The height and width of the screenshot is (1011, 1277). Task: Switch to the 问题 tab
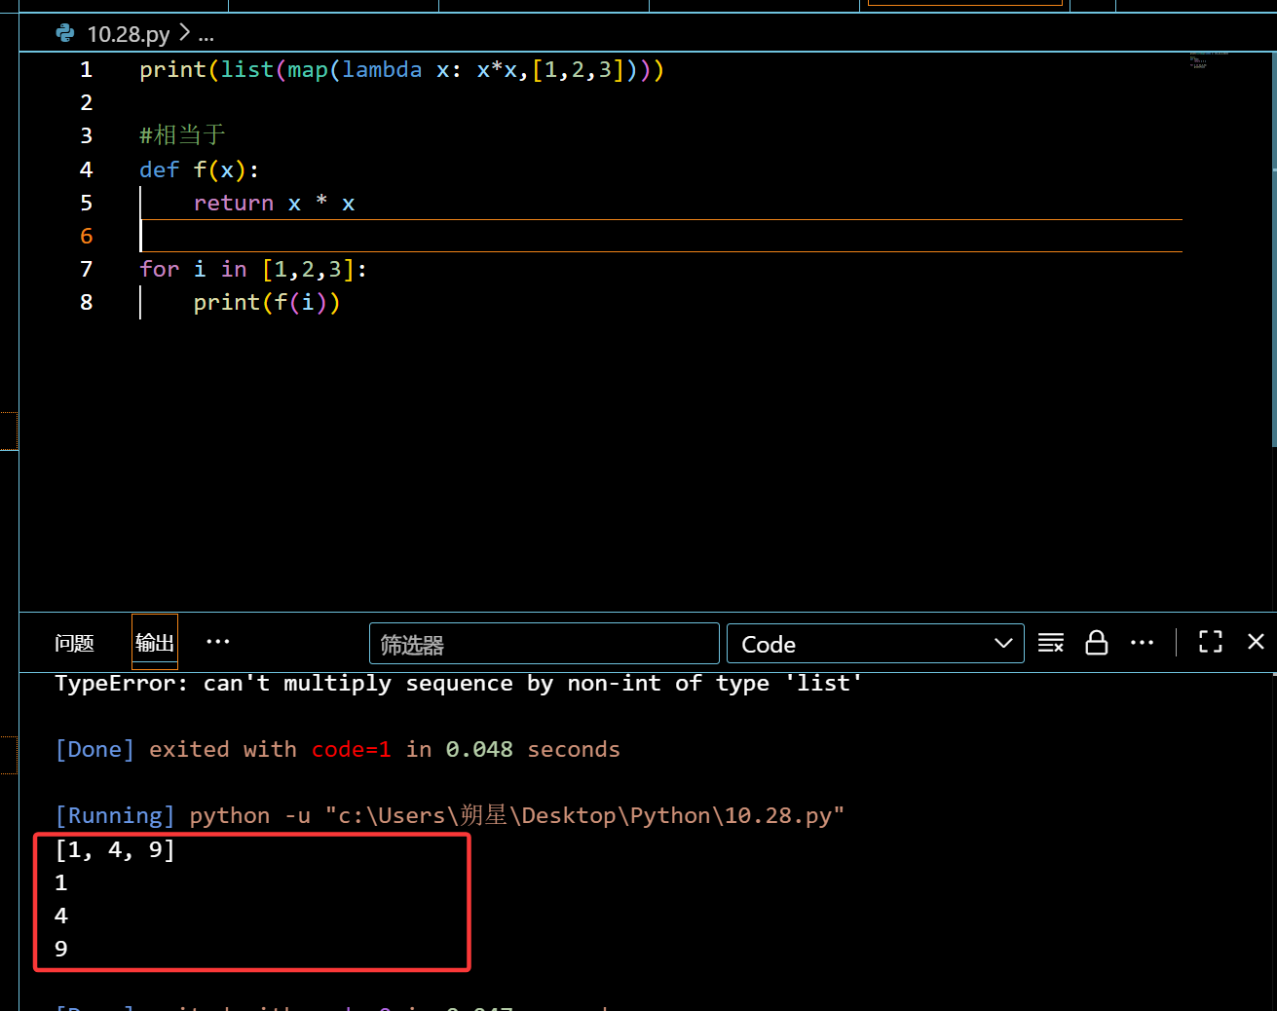(x=74, y=643)
